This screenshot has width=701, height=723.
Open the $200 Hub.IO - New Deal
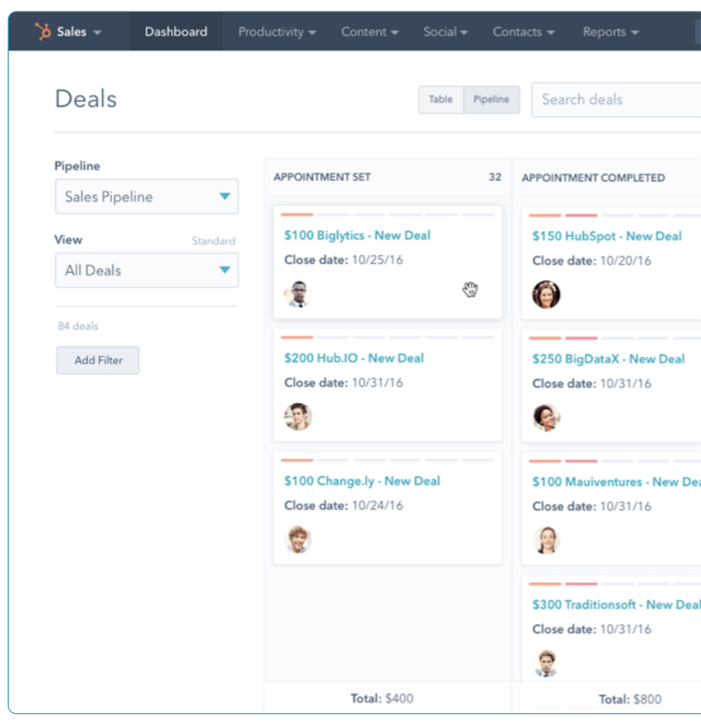354,358
